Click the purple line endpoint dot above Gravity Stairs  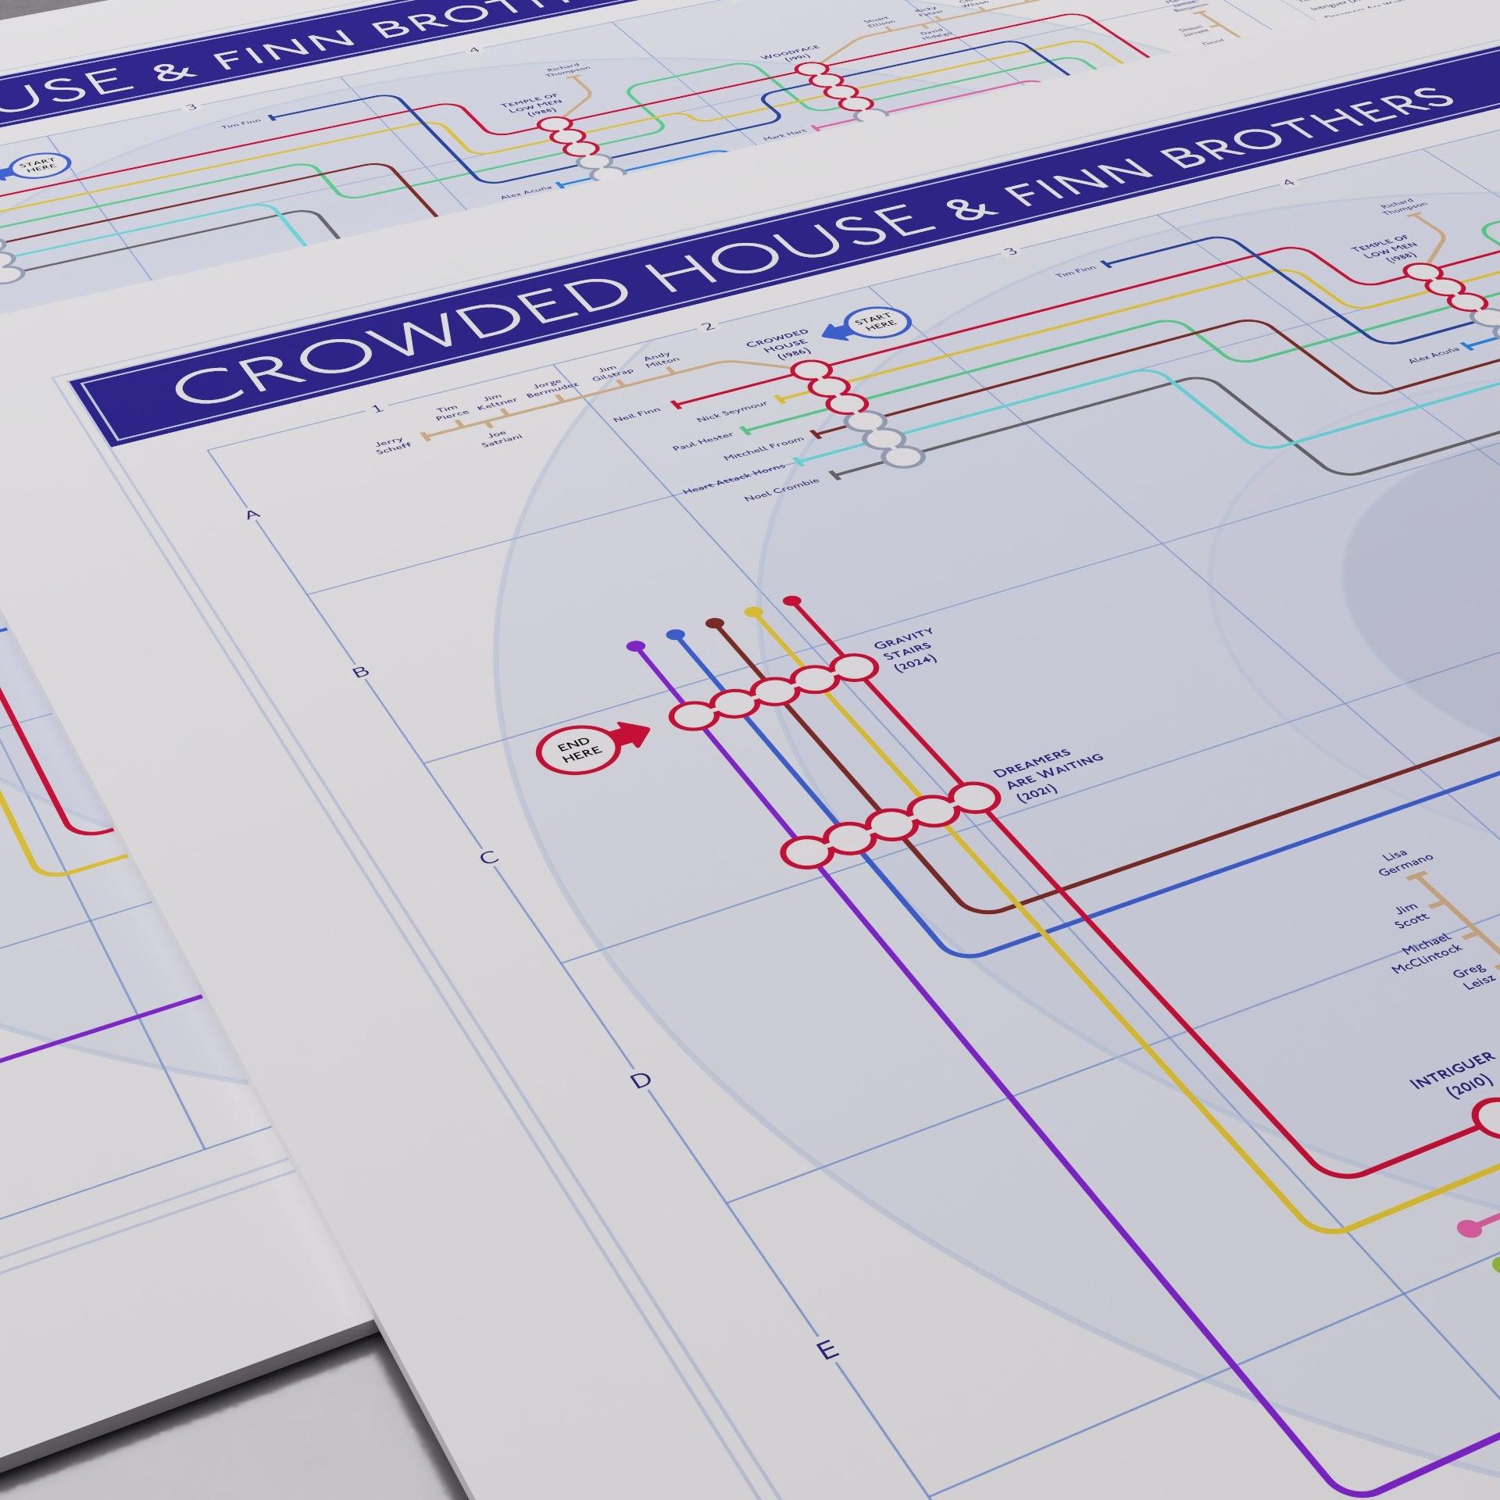636,646
